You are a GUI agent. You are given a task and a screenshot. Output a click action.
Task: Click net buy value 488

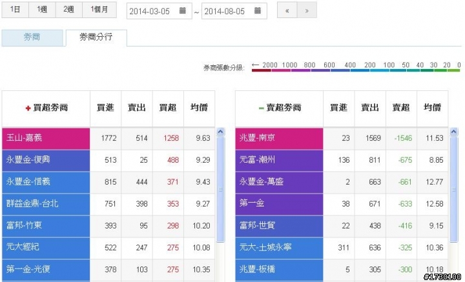tap(173, 160)
